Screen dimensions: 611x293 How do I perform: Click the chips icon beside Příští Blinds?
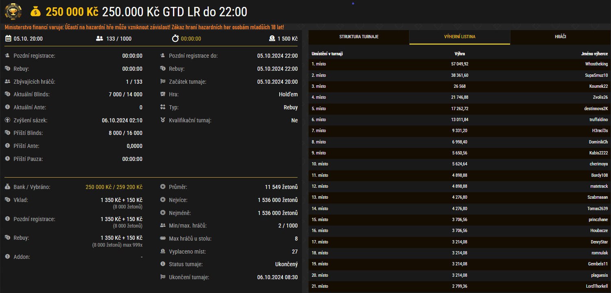pyautogui.click(x=7, y=133)
